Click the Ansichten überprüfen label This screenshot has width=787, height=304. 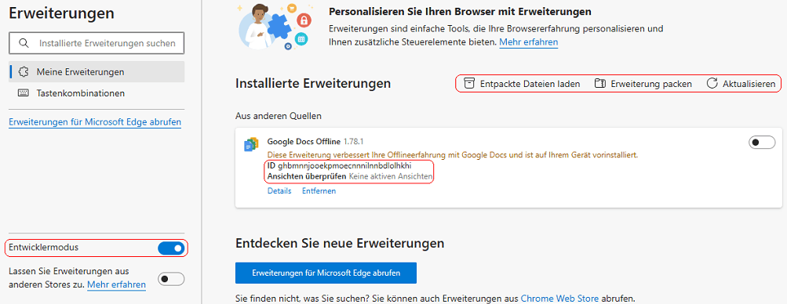coord(307,176)
